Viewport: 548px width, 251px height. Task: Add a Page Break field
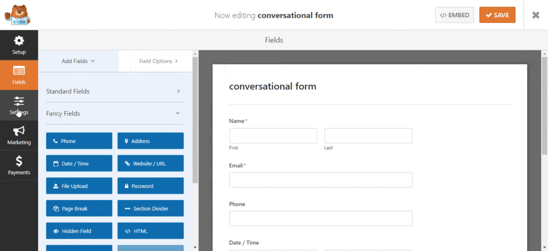point(79,208)
